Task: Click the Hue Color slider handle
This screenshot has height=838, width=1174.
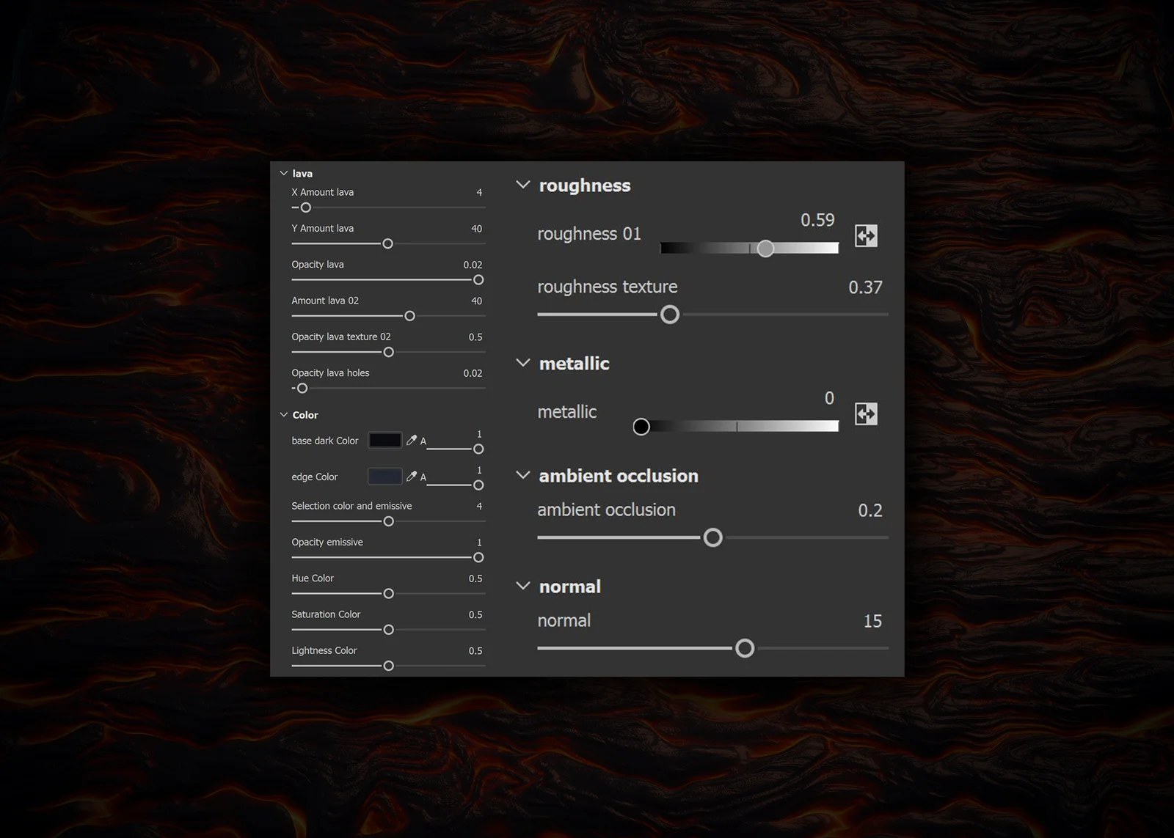Action: click(387, 593)
